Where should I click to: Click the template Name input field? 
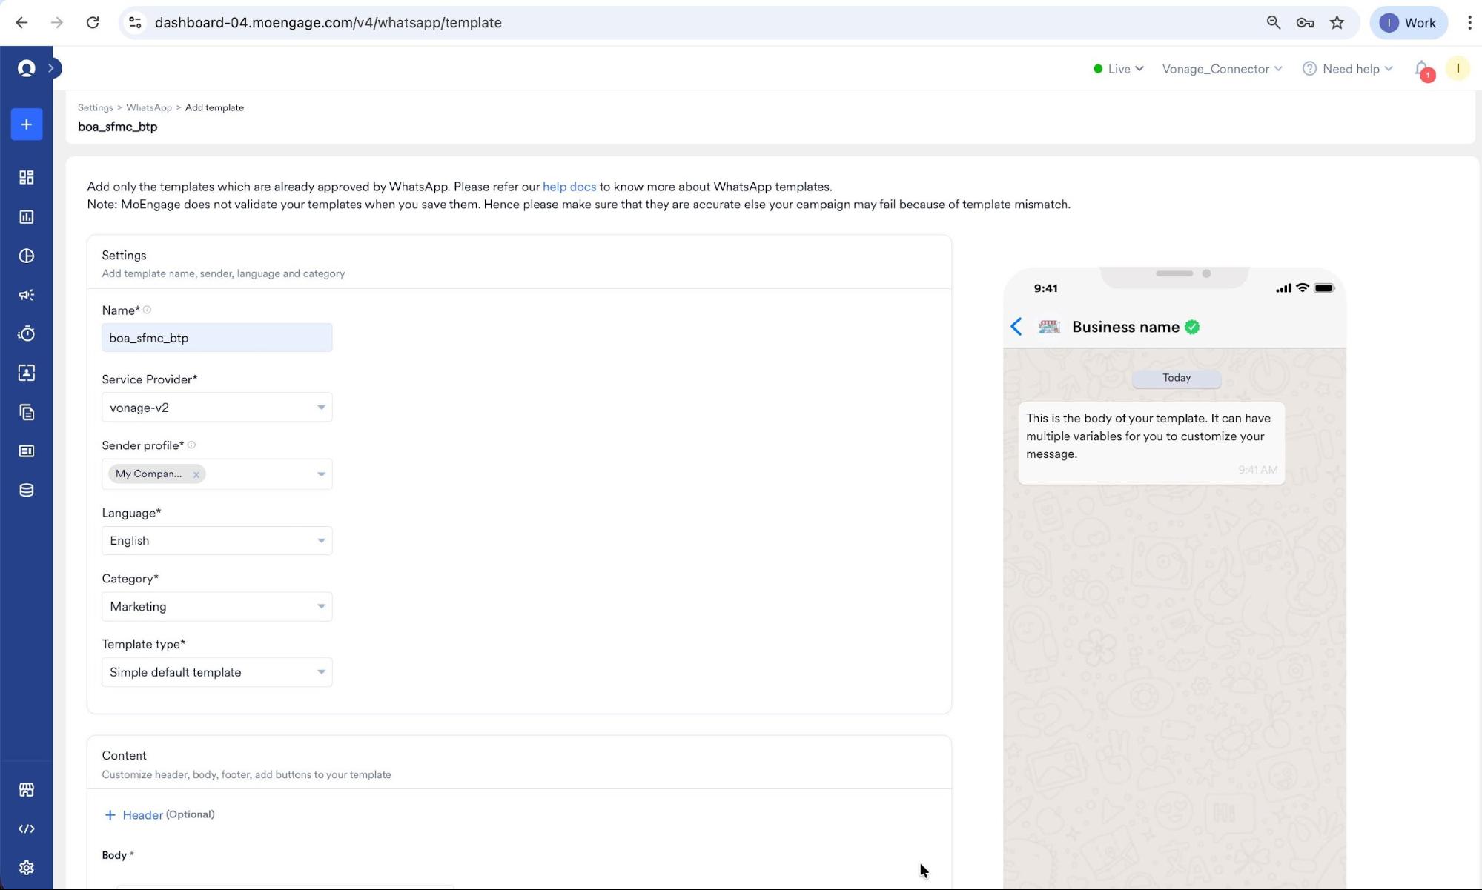pyautogui.click(x=217, y=338)
